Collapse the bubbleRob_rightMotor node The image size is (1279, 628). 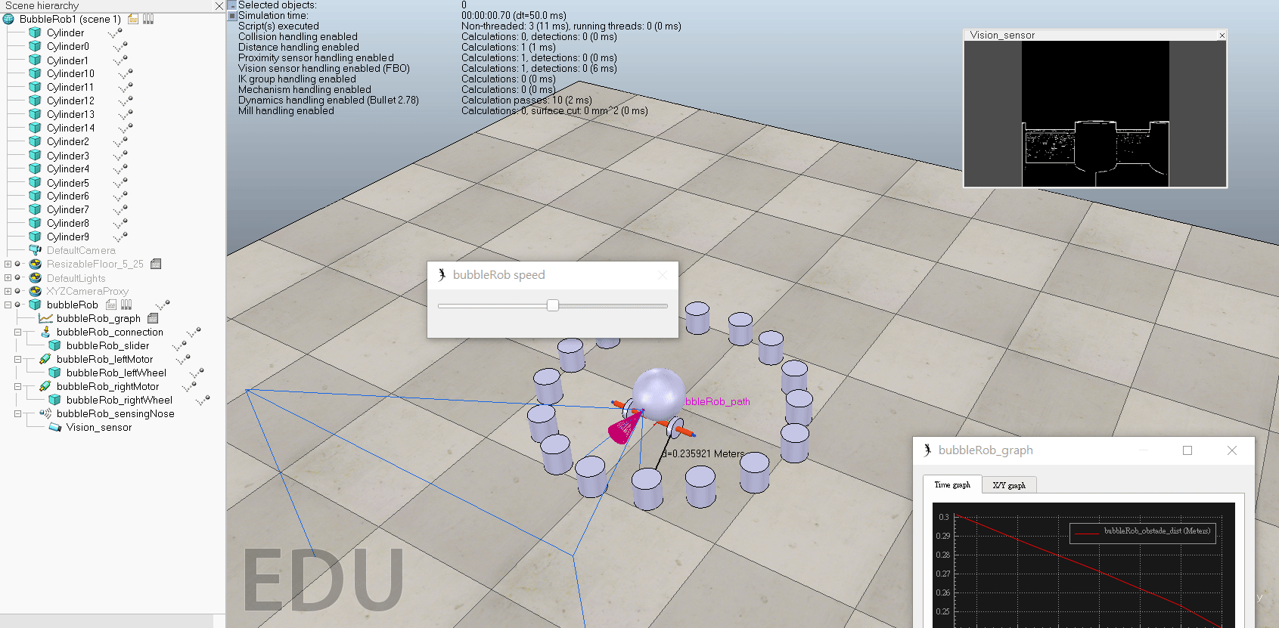[17, 386]
